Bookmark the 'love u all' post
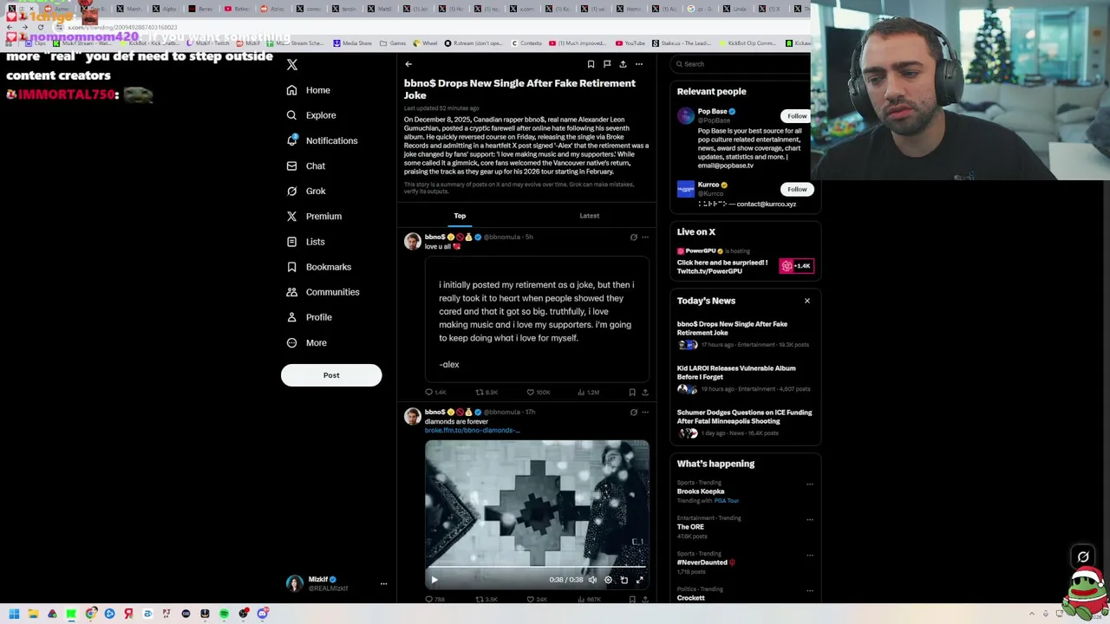1110x624 pixels. [x=632, y=393]
